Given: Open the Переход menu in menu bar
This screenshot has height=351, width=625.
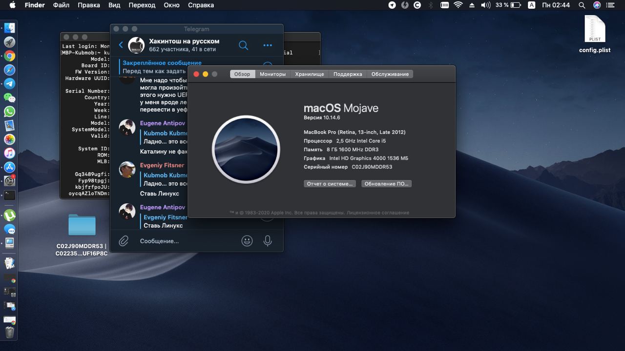Looking at the screenshot, I should [x=142, y=5].
